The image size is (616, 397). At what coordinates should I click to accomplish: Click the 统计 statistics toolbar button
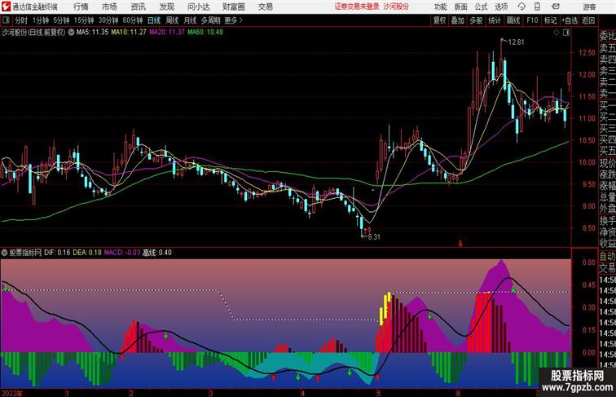pos(495,20)
